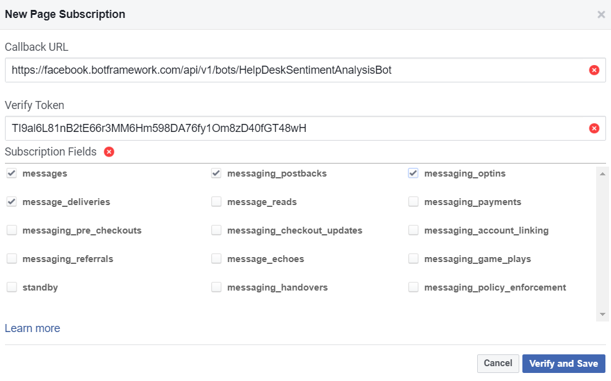Uncheck messaging_postbacks checkbox

[216, 173]
